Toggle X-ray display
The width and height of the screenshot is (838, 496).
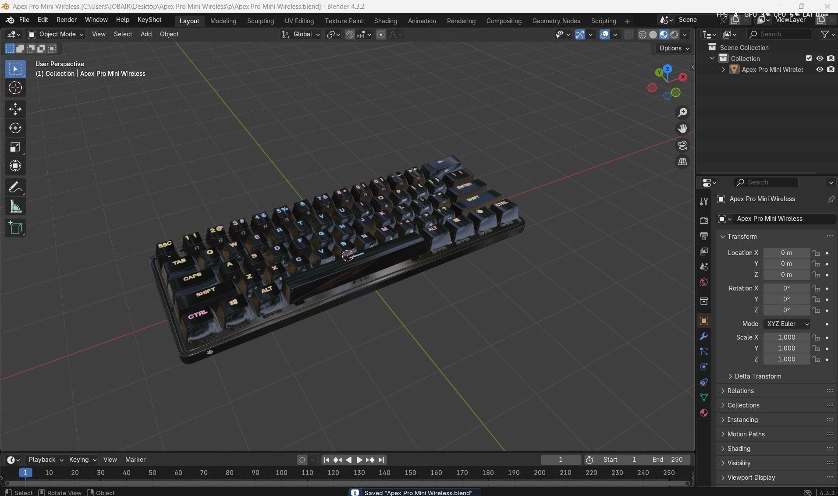pos(628,35)
